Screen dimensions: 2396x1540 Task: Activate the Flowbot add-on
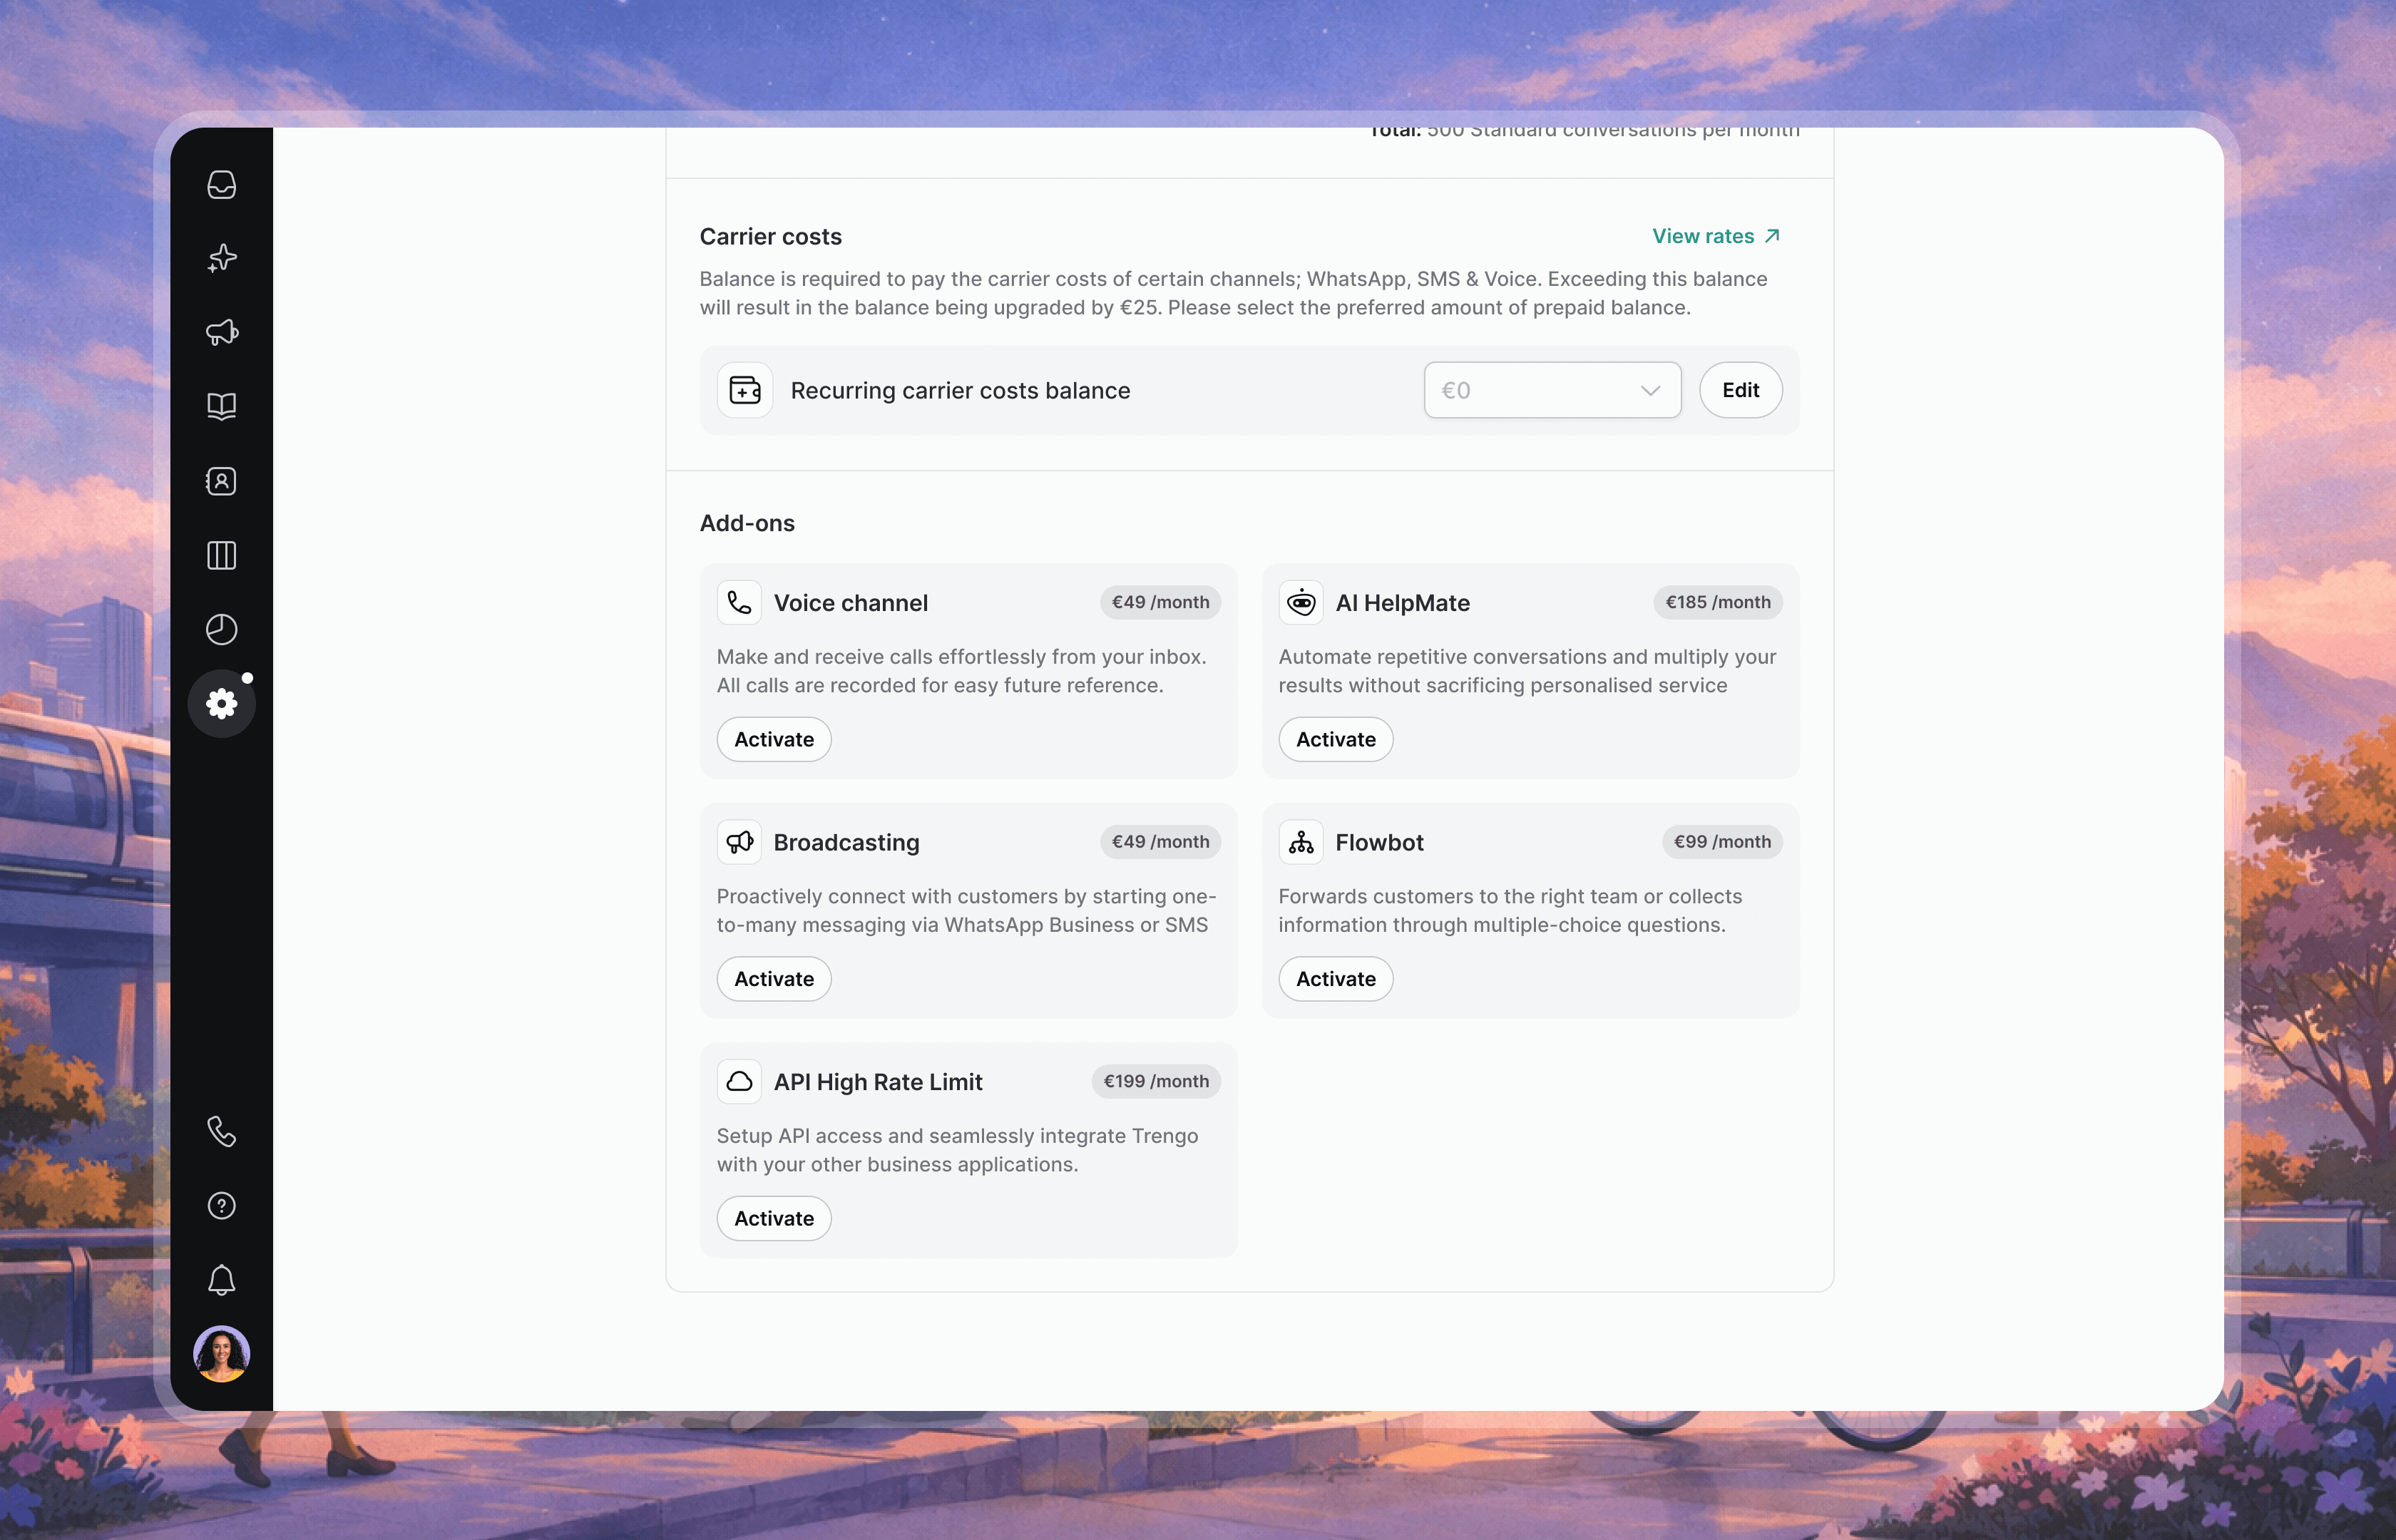[1335, 979]
